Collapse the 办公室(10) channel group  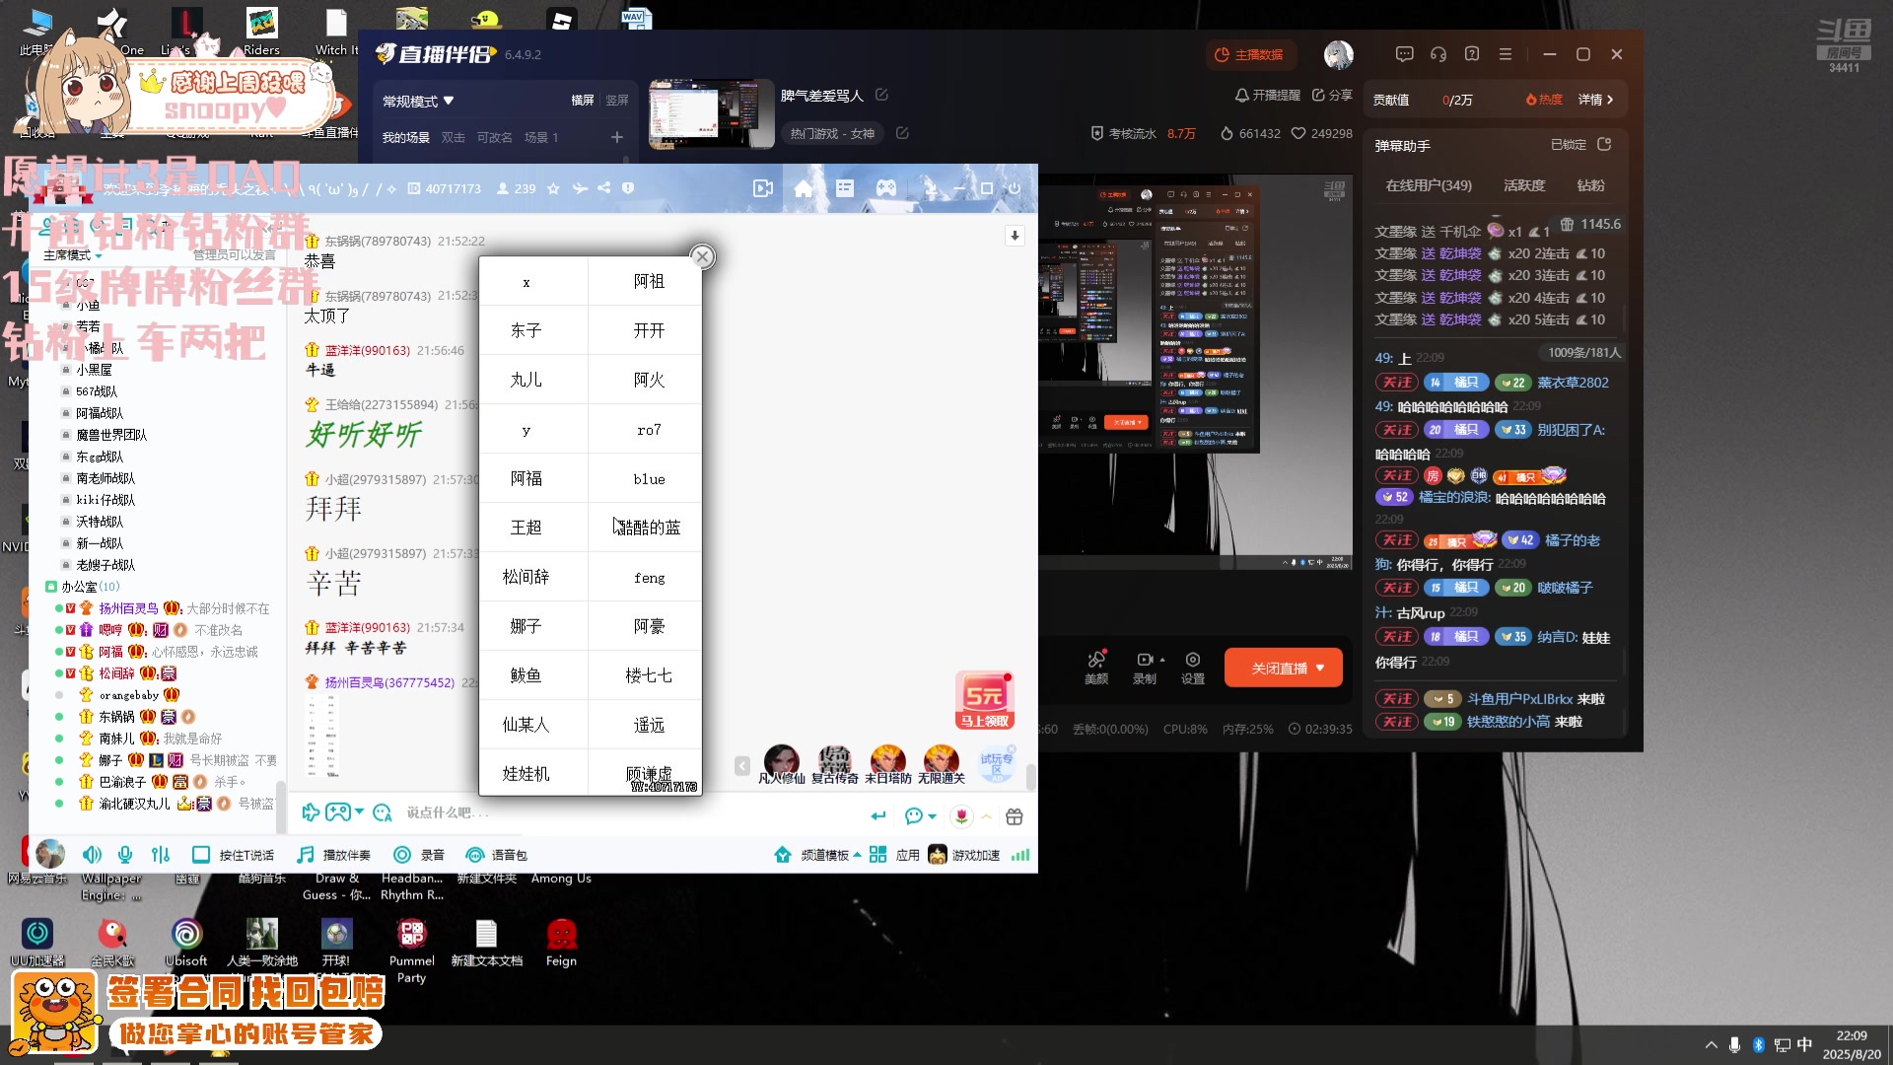[51, 587]
